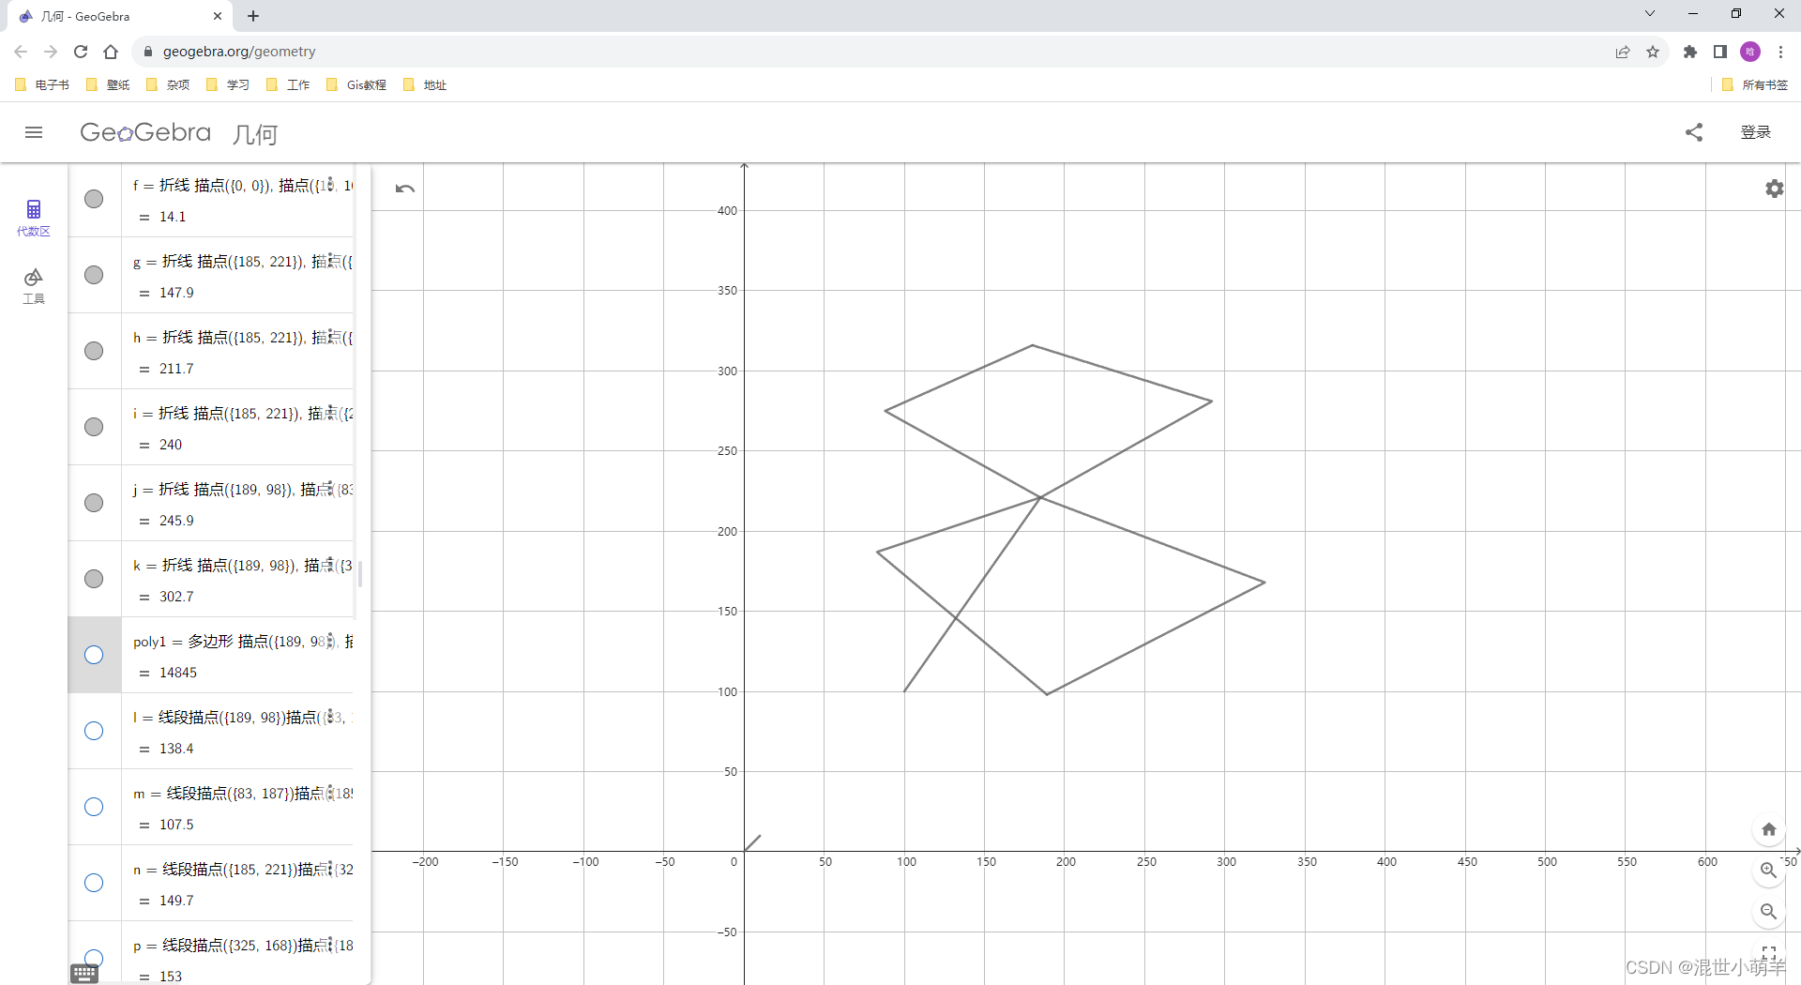Screen dimensions: 1801x985
Task: Reload the geogebra page
Action: pyautogui.click(x=81, y=52)
